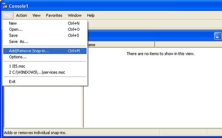This screenshot has width=222, height=138.
Task: Open the File menu
Action: tap(8, 16)
